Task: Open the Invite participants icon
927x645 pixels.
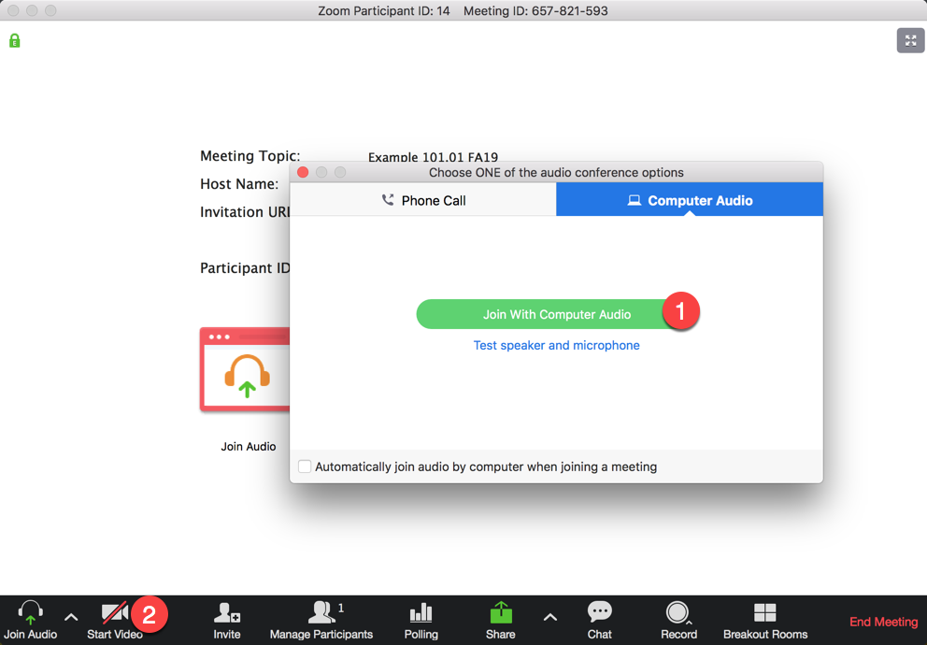Action: coord(226,613)
